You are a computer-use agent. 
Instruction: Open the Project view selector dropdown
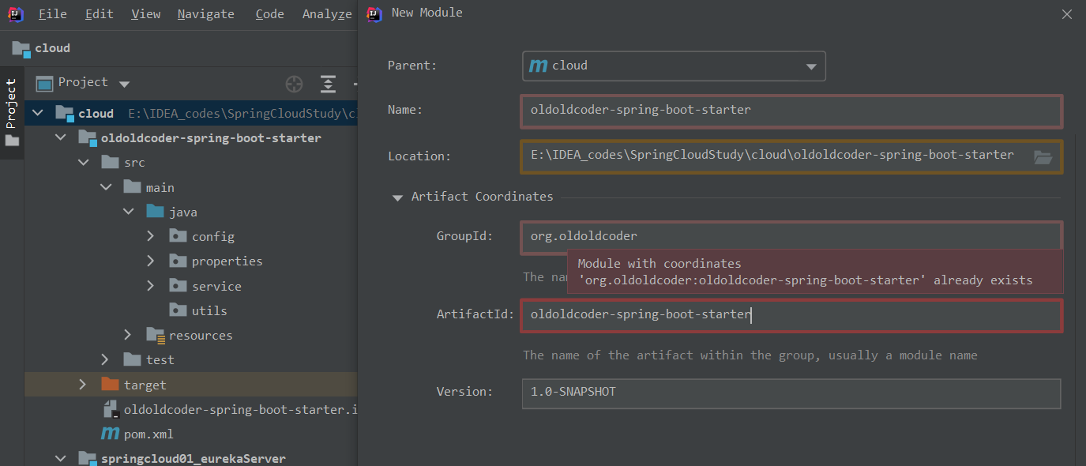[x=124, y=84]
